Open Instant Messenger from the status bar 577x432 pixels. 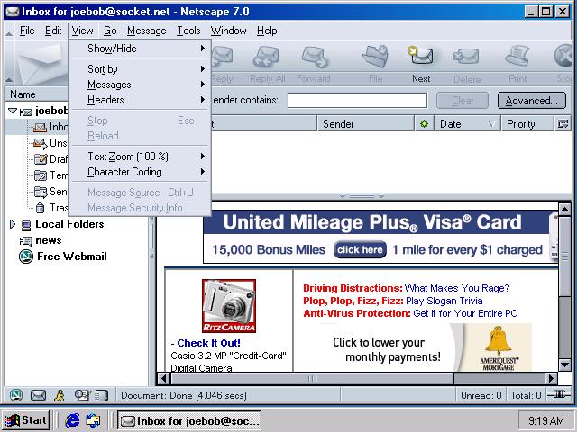coord(60,395)
